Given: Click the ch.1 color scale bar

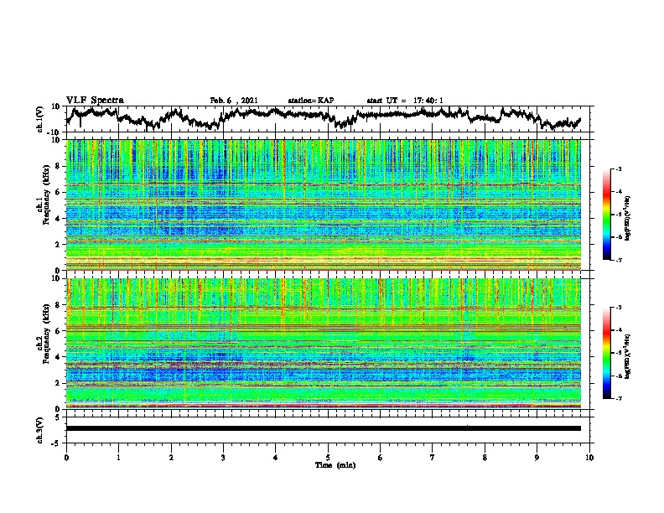Looking at the screenshot, I should pos(606,215).
